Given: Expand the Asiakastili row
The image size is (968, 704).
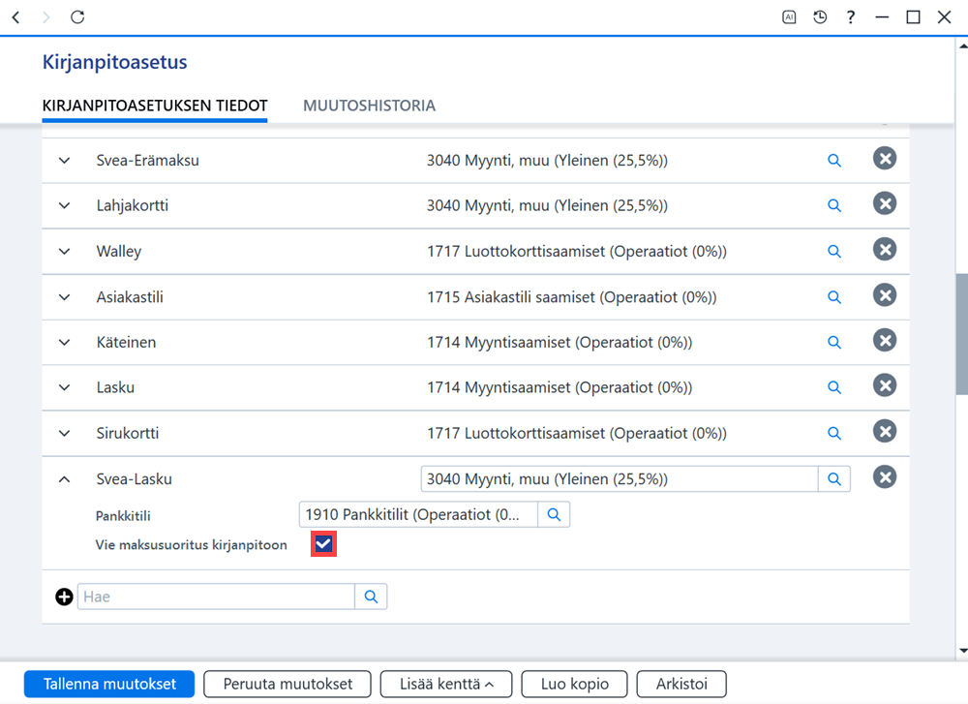Looking at the screenshot, I should (x=64, y=297).
